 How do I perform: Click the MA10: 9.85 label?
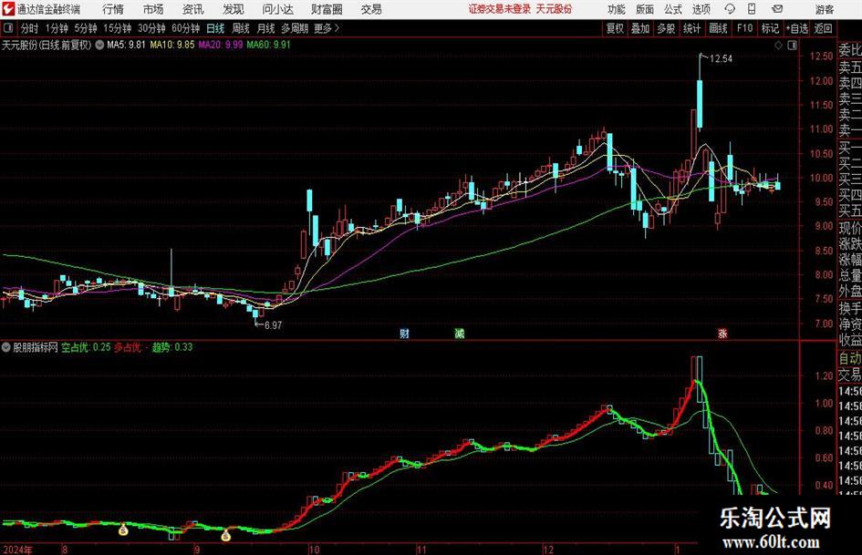point(172,45)
